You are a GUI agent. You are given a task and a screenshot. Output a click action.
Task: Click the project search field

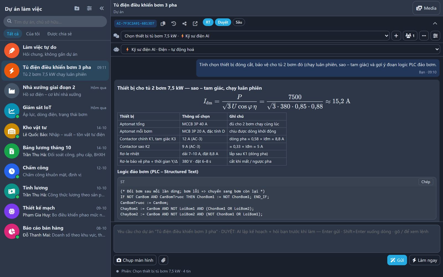click(x=55, y=22)
